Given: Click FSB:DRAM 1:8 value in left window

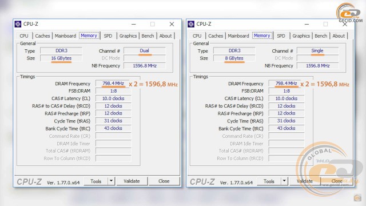Looking at the screenshot, I should [x=113, y=91].
